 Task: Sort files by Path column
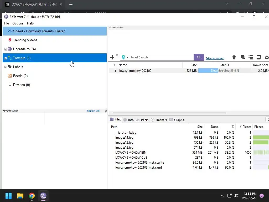pyautogui.click(x=149, y=127)
